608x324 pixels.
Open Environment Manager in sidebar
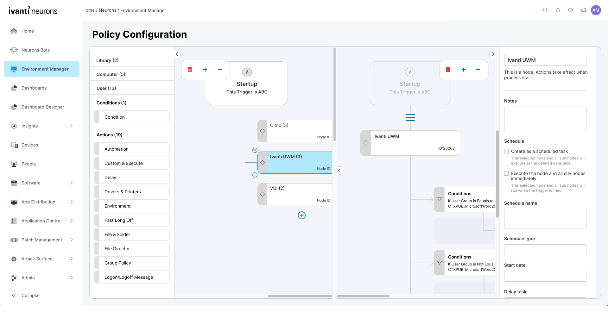pos(41,69)
